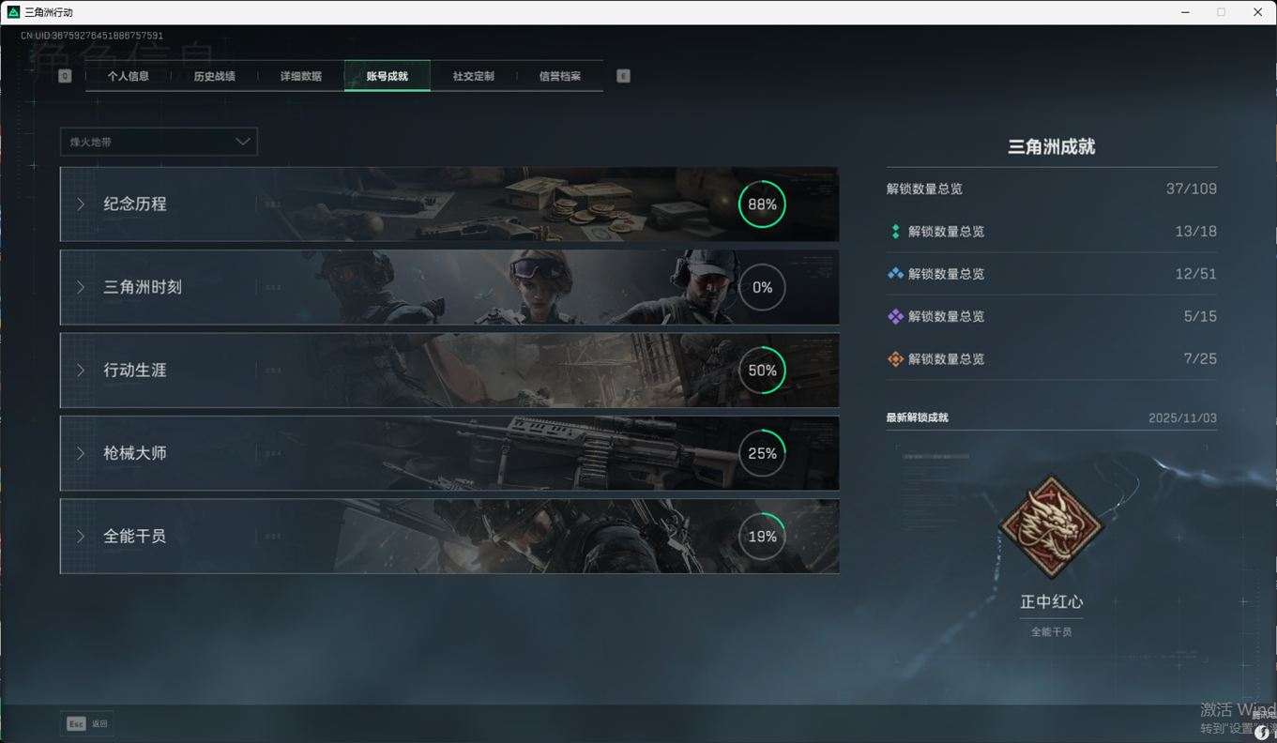The width and height of the screenshot is (1277, 743).
Task: Click the orange tier count 7/25
Action: [x=1201, y=358]
